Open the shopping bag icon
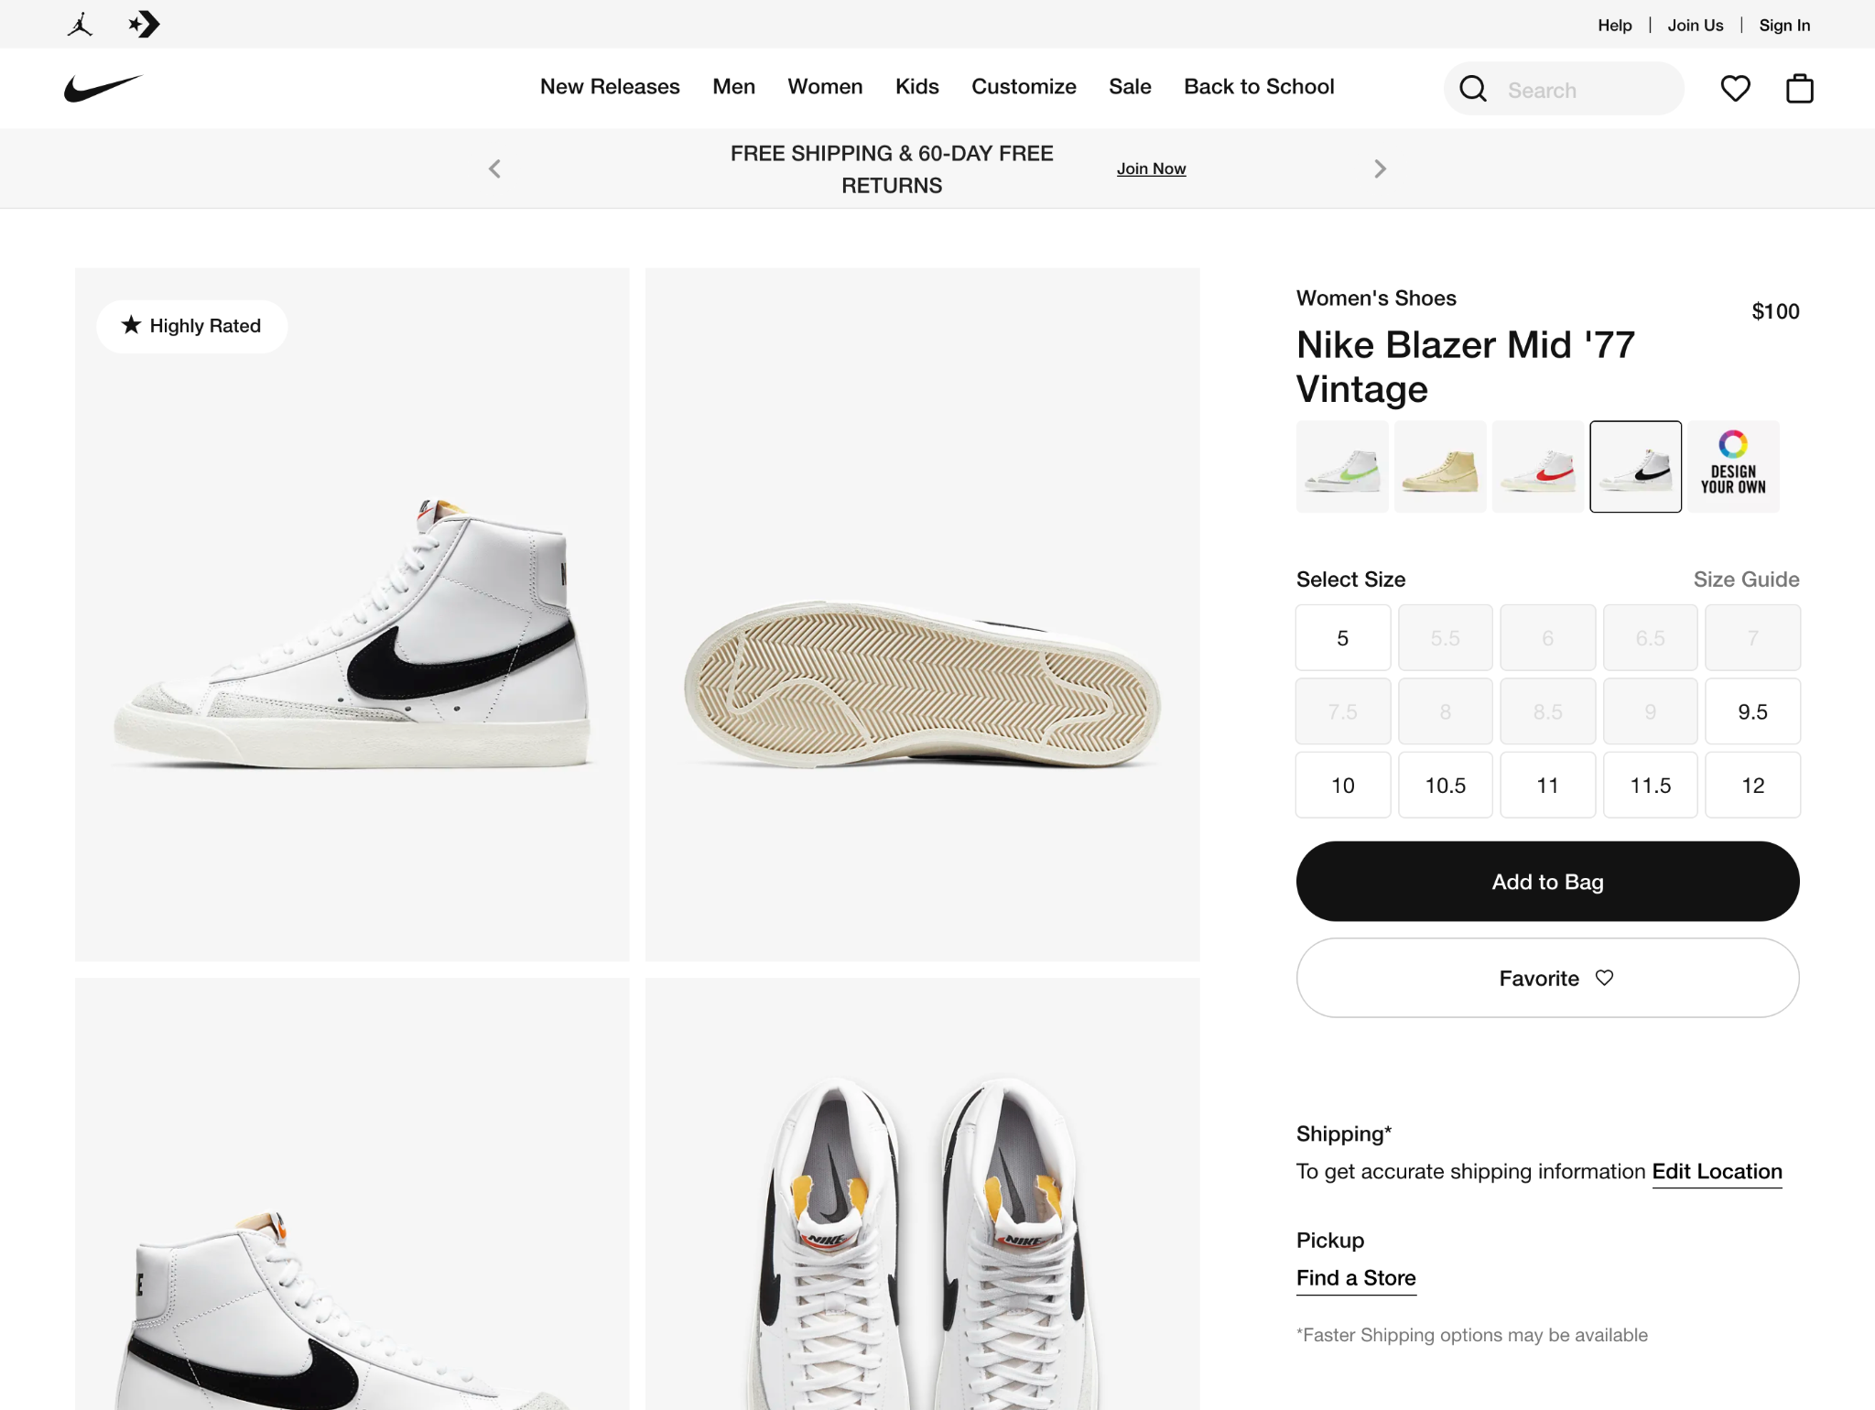Screen dimensions: 1875x1410 [x=1797, y=88]
